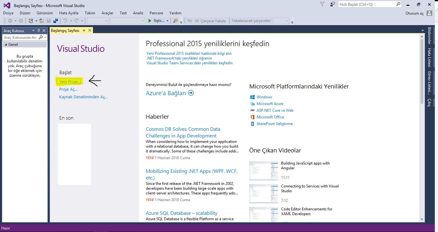438x232 pixels.
Task: Close the Araç Kutusu panel
Action: [x=44, y=31]
